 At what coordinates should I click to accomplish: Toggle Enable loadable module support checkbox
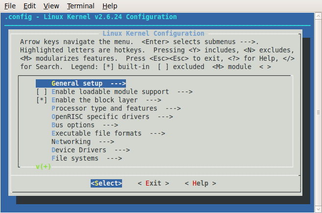(x=42, y=92)
